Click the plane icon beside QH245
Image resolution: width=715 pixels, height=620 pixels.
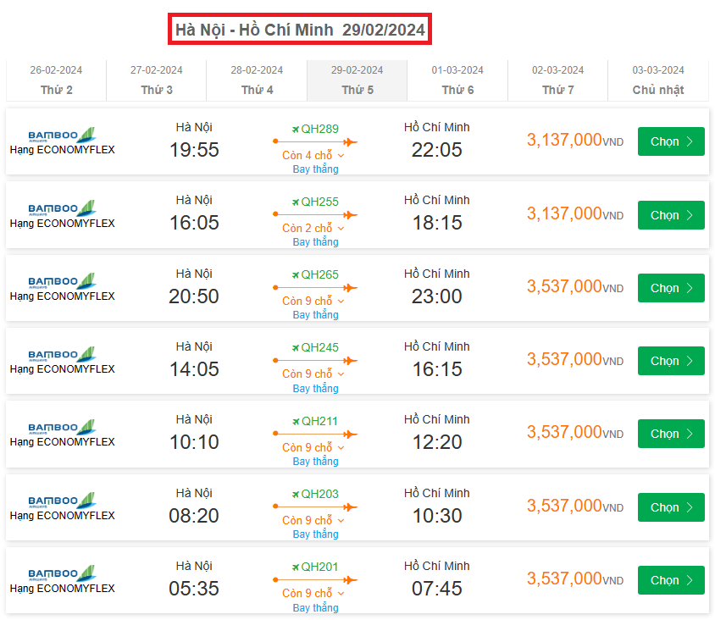click(296, 348)
